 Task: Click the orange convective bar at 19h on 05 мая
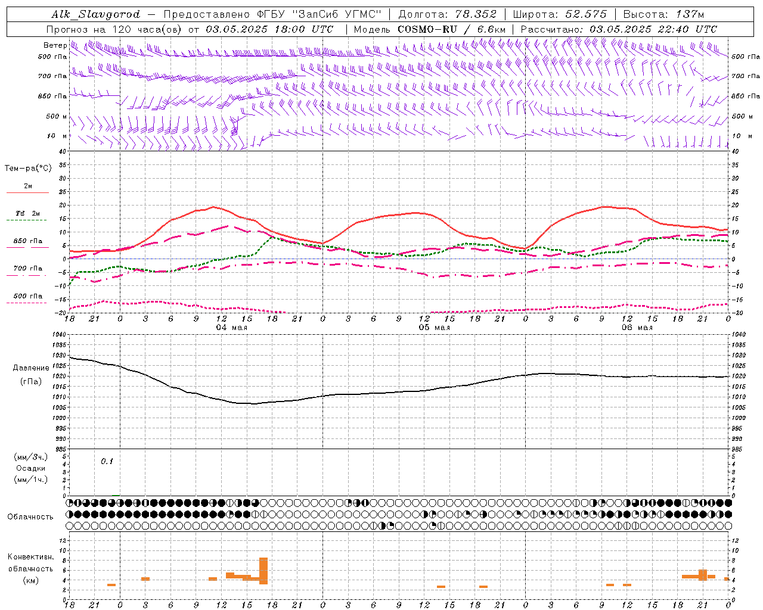[483, 587]
